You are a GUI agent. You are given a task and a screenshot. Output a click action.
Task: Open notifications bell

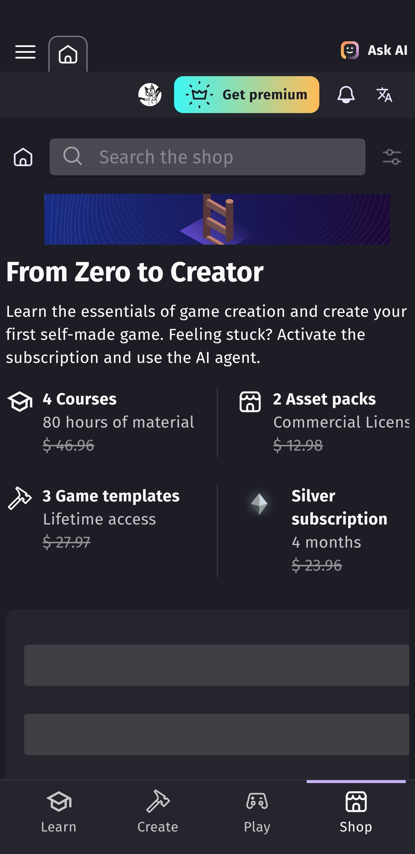pos(346,95)
